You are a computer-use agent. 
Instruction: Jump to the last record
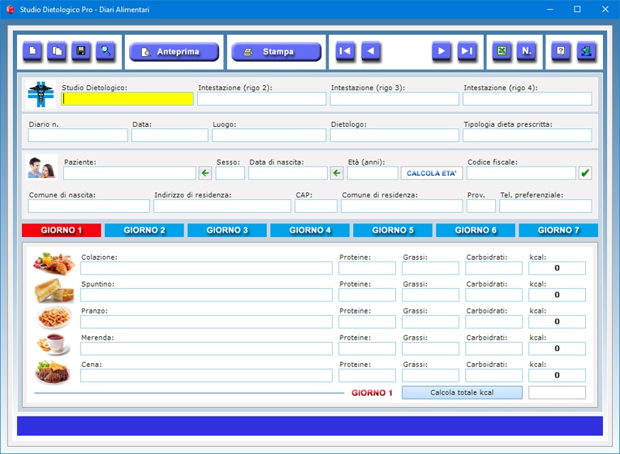467,51
